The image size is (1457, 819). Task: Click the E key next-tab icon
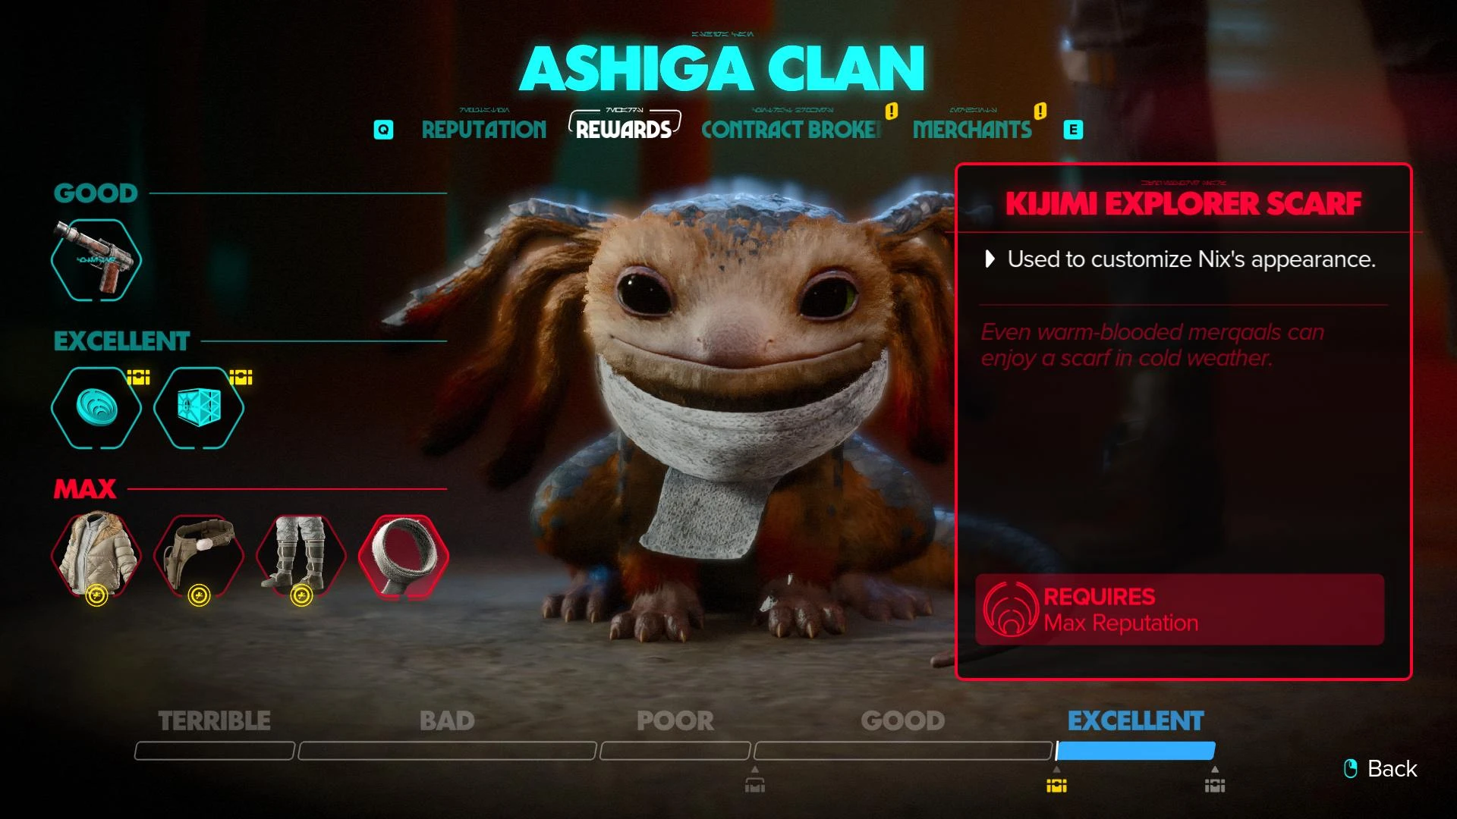coord(1073,130)
